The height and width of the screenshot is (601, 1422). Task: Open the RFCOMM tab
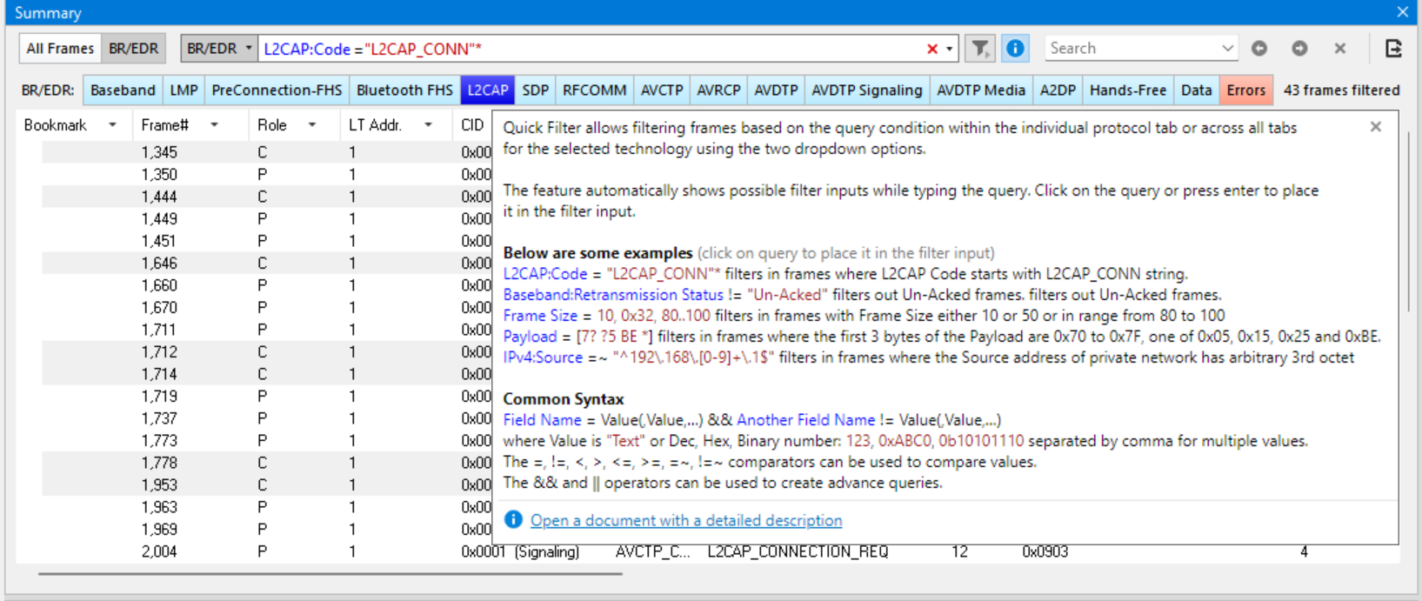click(594, 90)
